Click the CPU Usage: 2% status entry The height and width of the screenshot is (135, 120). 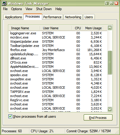tap(42, 131)
